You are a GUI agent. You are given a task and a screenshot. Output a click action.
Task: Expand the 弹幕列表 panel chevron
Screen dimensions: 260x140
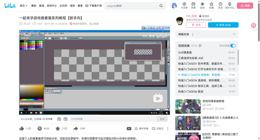point(234,34)
